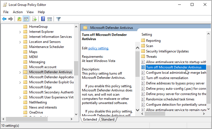Click the MDM folder icon in tree
The height and width of the screenshot is (129, 212).
[x=25, y=57]
